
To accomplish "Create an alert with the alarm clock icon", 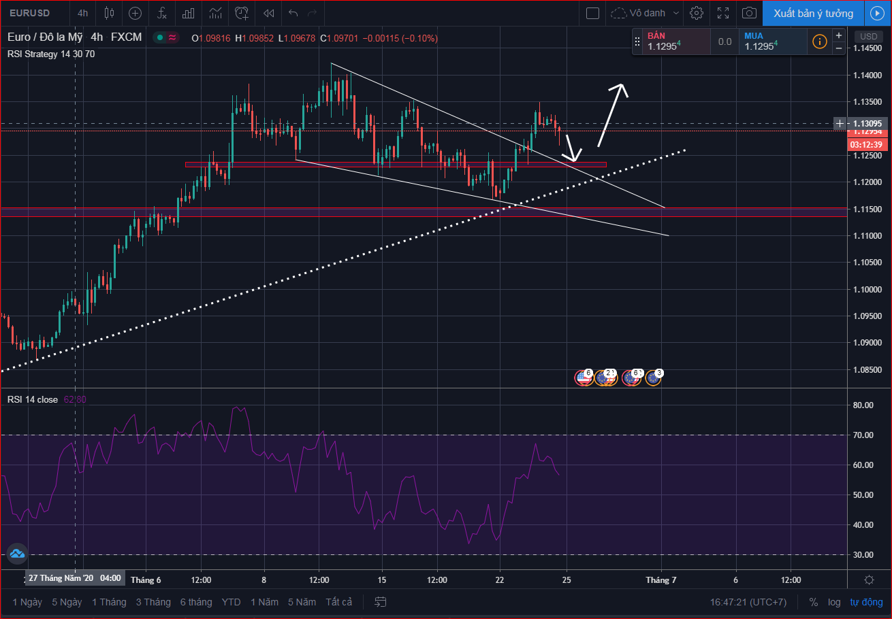I will 242,13.
